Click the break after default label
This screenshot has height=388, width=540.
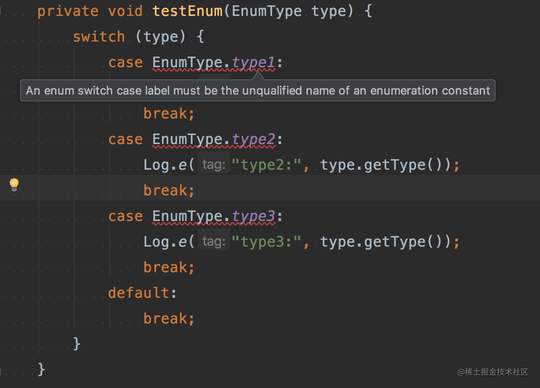pyautogui.click(x=169, y=319)
